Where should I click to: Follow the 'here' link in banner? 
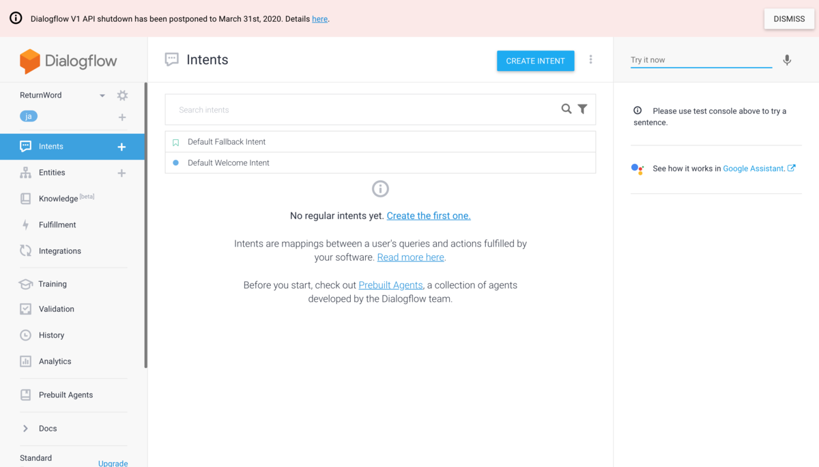[x=319, y=19]
